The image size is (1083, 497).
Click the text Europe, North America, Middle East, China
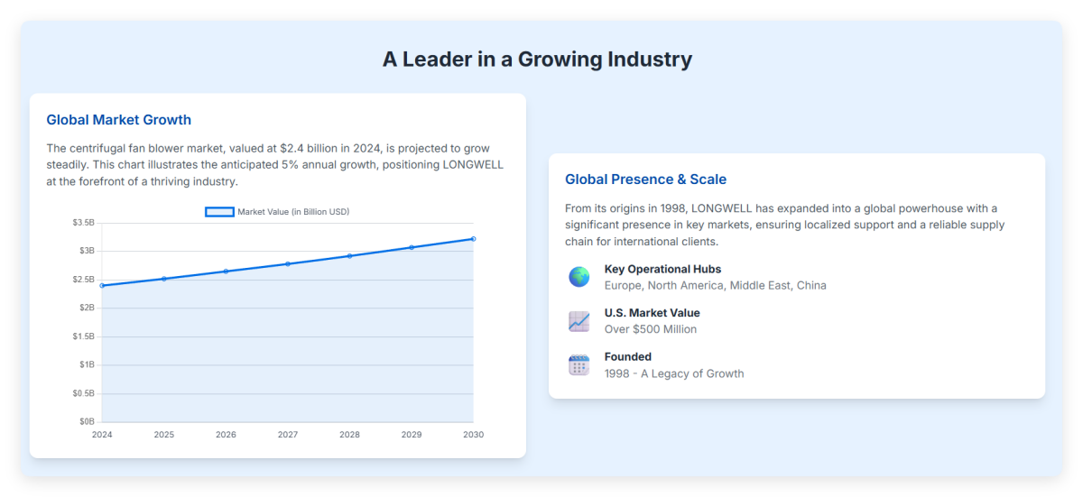[x=716, y=285]
